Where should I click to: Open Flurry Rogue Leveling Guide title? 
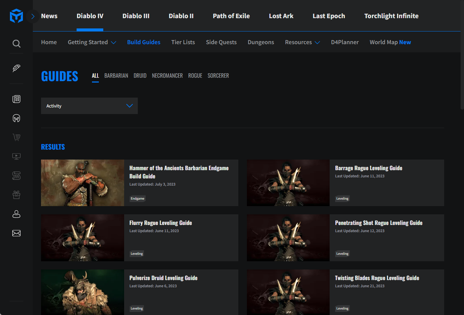[x=160, y=223]
